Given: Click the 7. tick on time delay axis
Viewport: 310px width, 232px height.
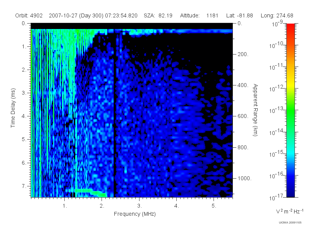Looking at the screenshot, I should (x=24, y=186).
